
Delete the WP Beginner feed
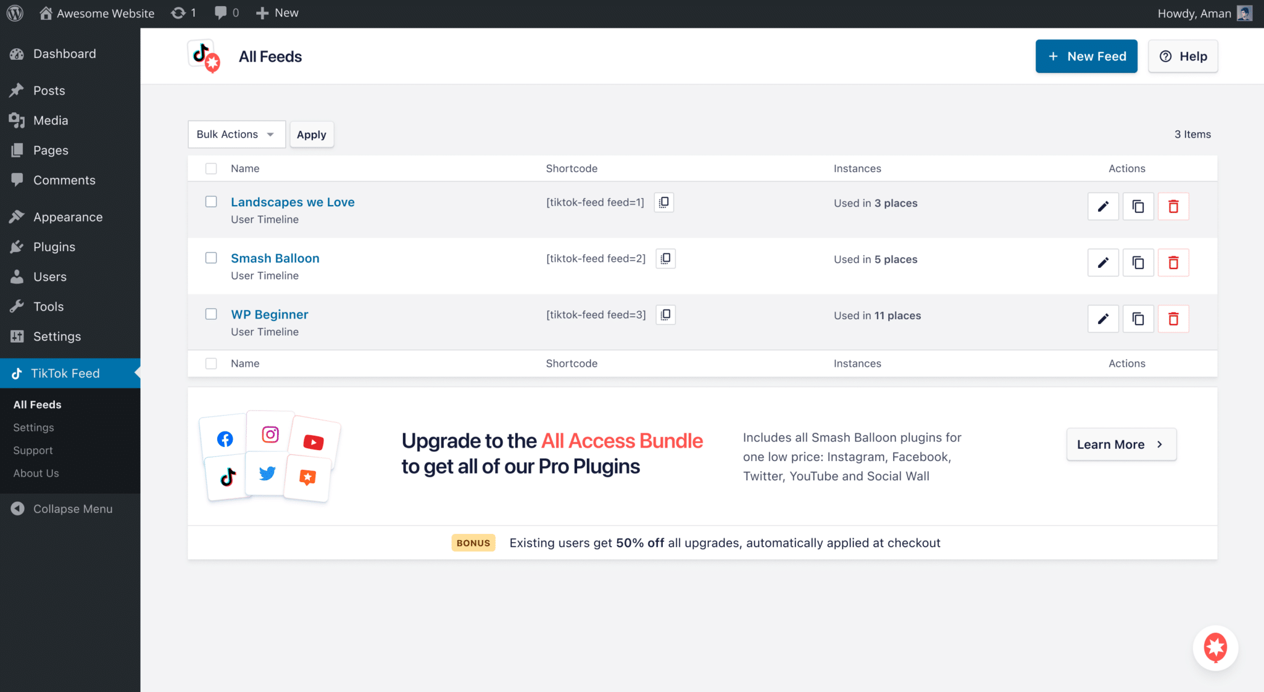[x=1173, y=319]
